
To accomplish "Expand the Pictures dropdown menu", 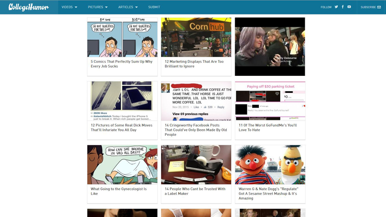I will (x=98, y=7).
